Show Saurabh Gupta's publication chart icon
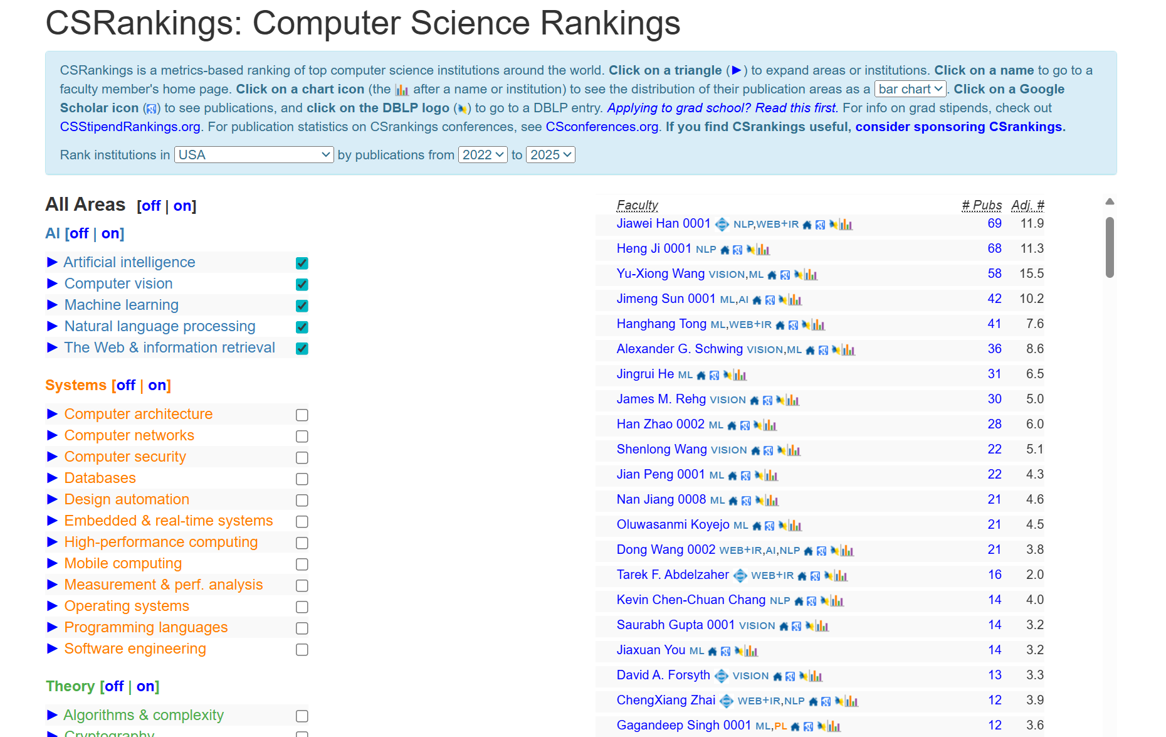 click(822, 626)
